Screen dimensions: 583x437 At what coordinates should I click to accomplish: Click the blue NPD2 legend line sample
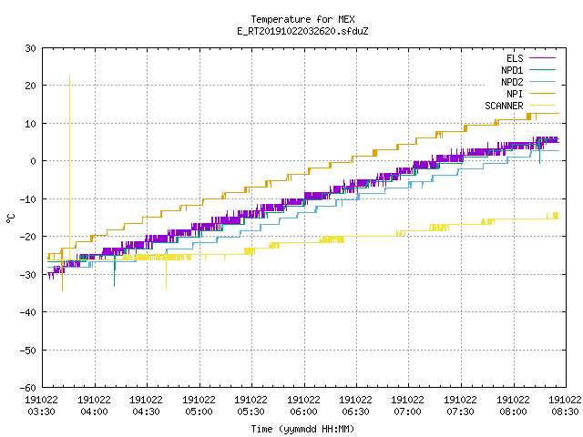tap(543, 82)
